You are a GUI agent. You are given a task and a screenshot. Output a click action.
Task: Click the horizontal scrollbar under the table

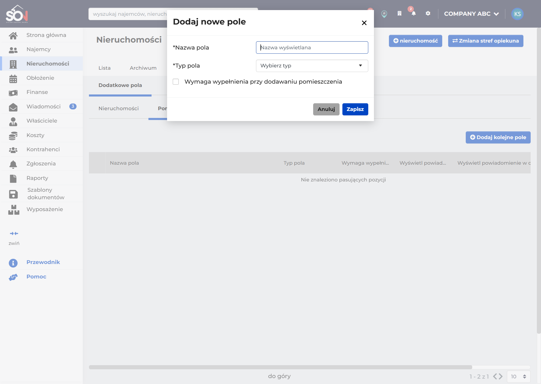(x=281, y=367)
